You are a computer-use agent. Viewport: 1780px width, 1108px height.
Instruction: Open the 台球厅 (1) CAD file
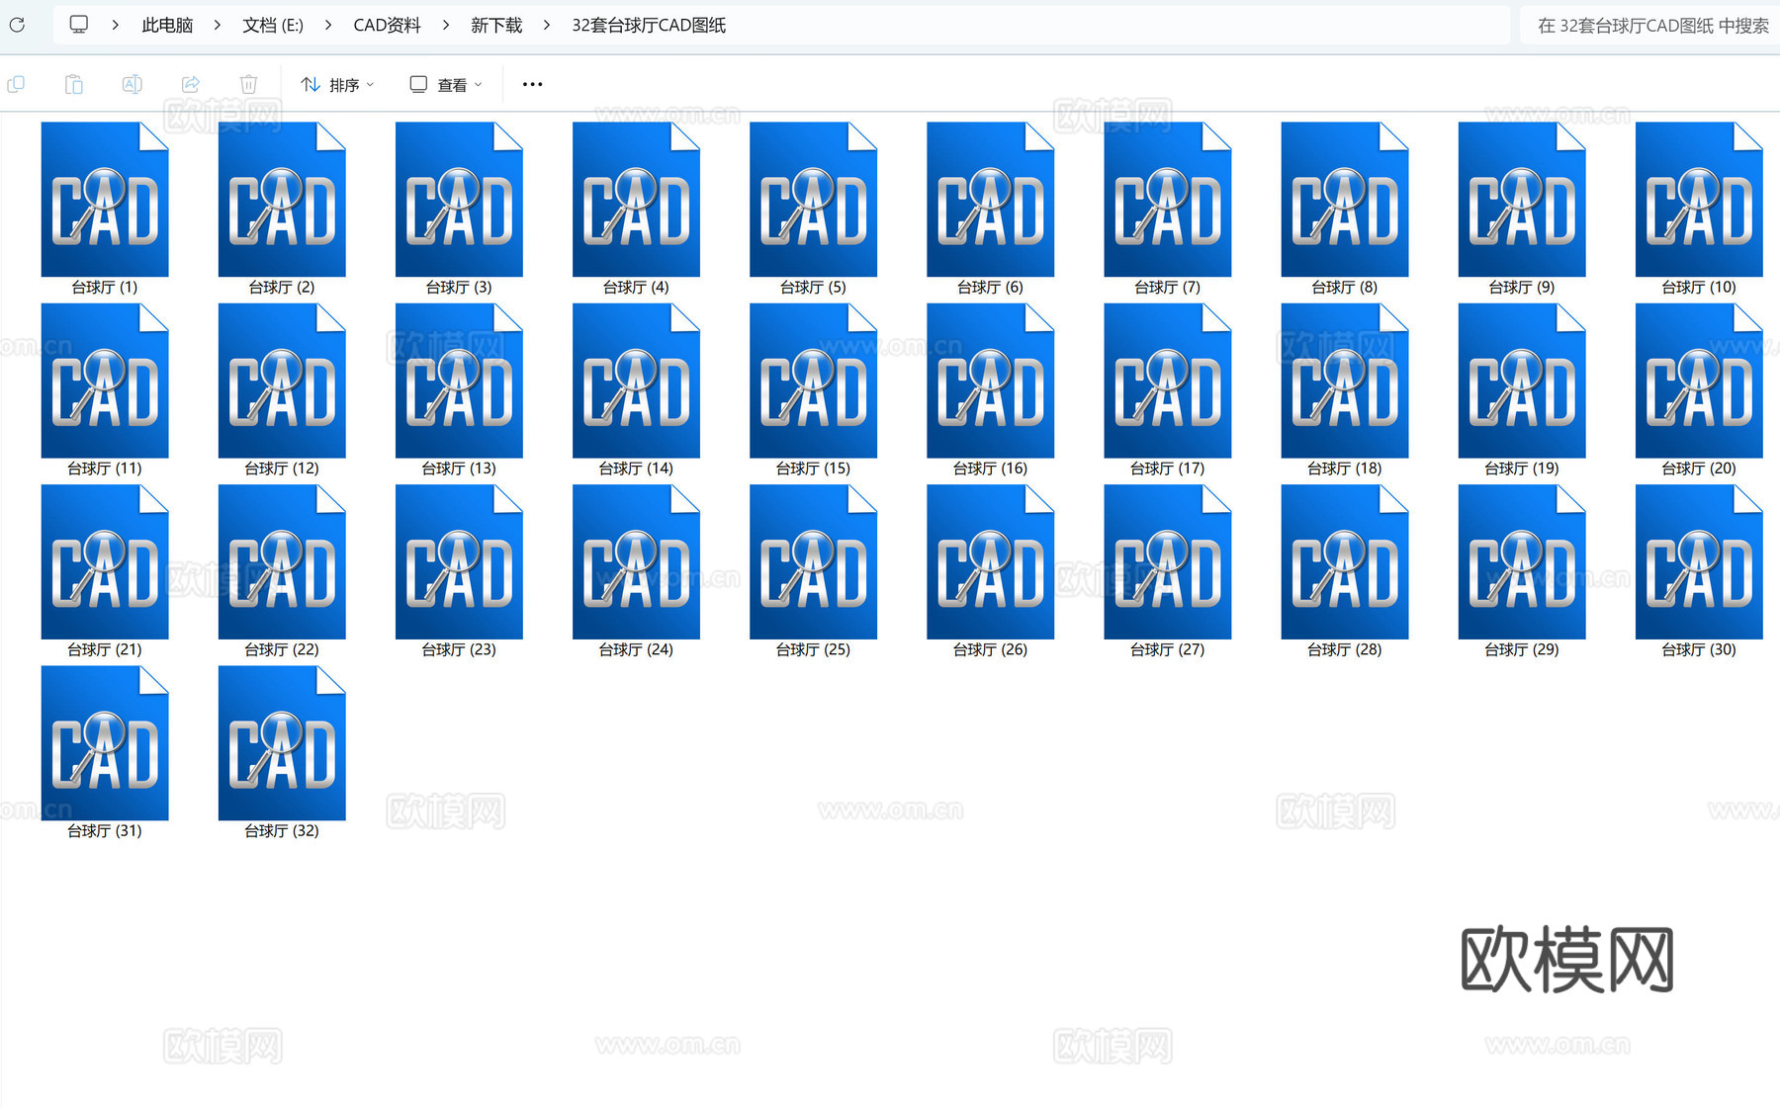(104, 198)
